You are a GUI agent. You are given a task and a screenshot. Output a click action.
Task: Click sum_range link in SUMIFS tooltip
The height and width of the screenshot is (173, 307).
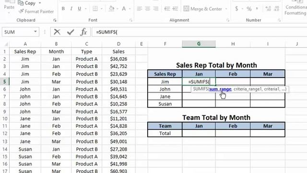tap(220, 89)
